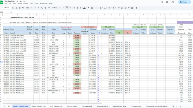Apply bold formatting to the cell

click(x=75, y=8)
